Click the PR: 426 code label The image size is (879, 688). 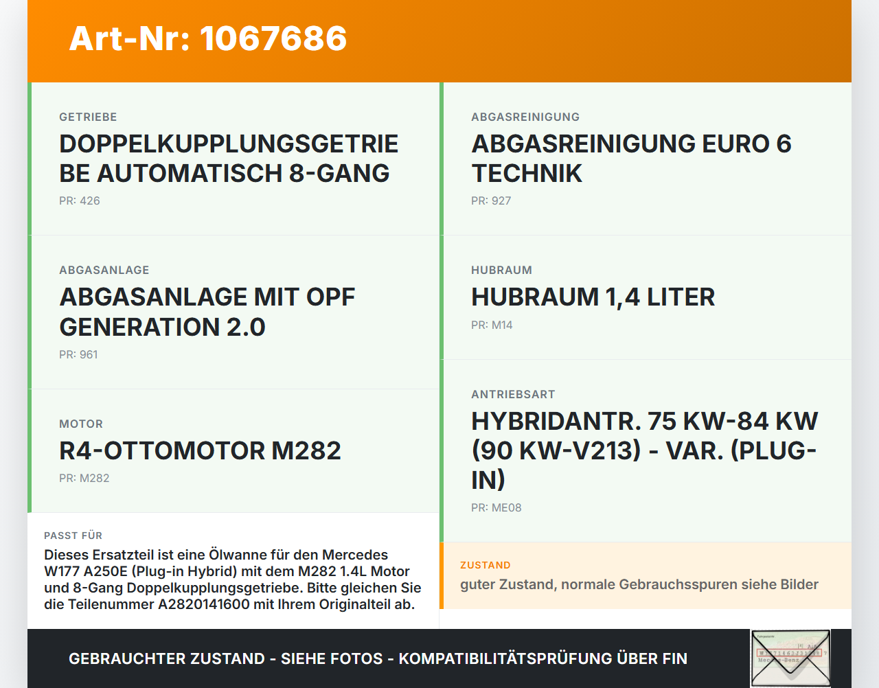pyautogui.click(x=80, y=201)
